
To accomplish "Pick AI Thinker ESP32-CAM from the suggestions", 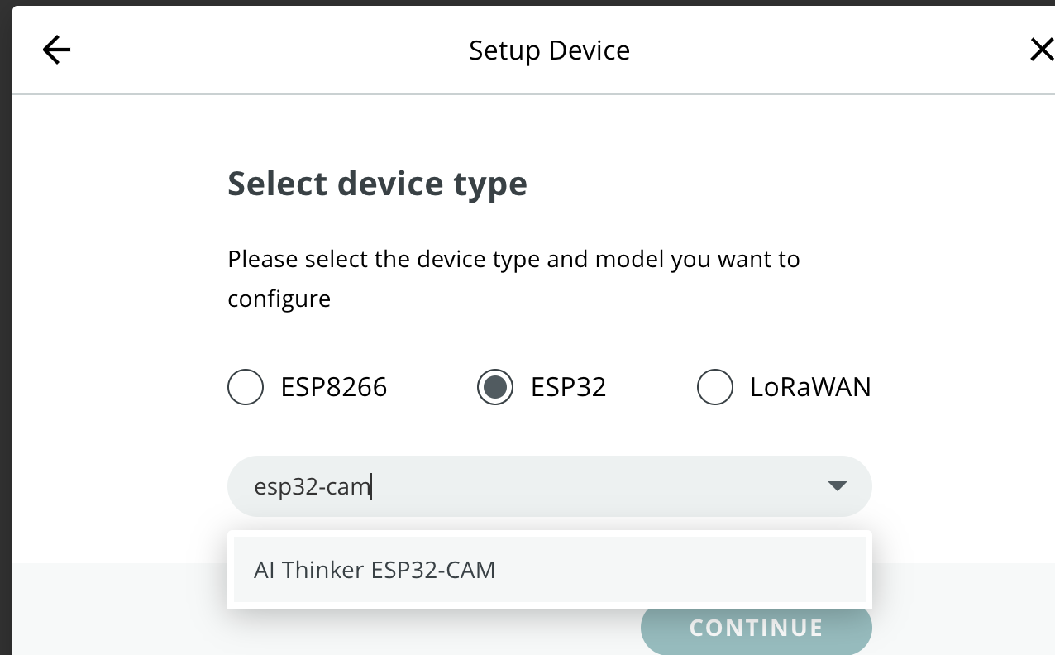I will [375, 570].
